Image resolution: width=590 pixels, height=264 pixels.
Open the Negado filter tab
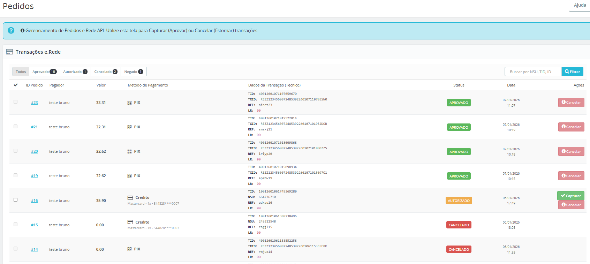point(134,71)
